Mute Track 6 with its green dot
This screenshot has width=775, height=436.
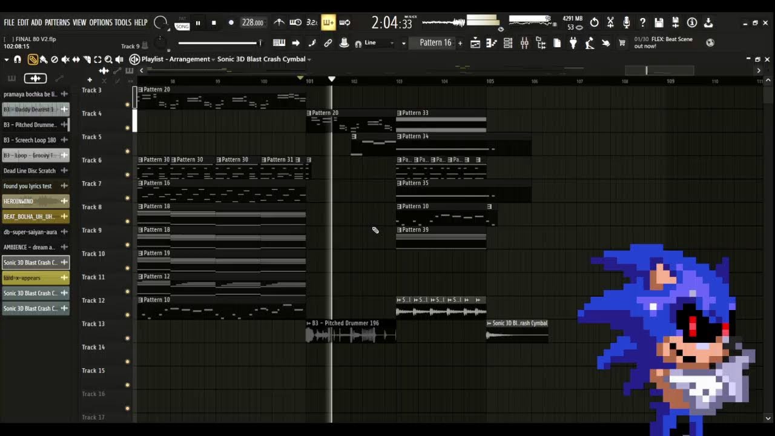[127, 174]
